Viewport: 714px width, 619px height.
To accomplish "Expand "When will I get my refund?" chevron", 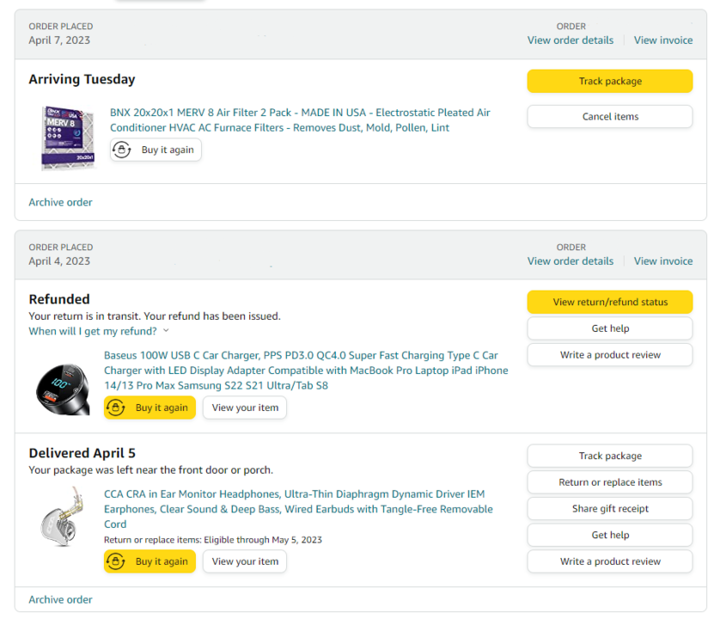I will pyautogui.click(x=166, y=331).
